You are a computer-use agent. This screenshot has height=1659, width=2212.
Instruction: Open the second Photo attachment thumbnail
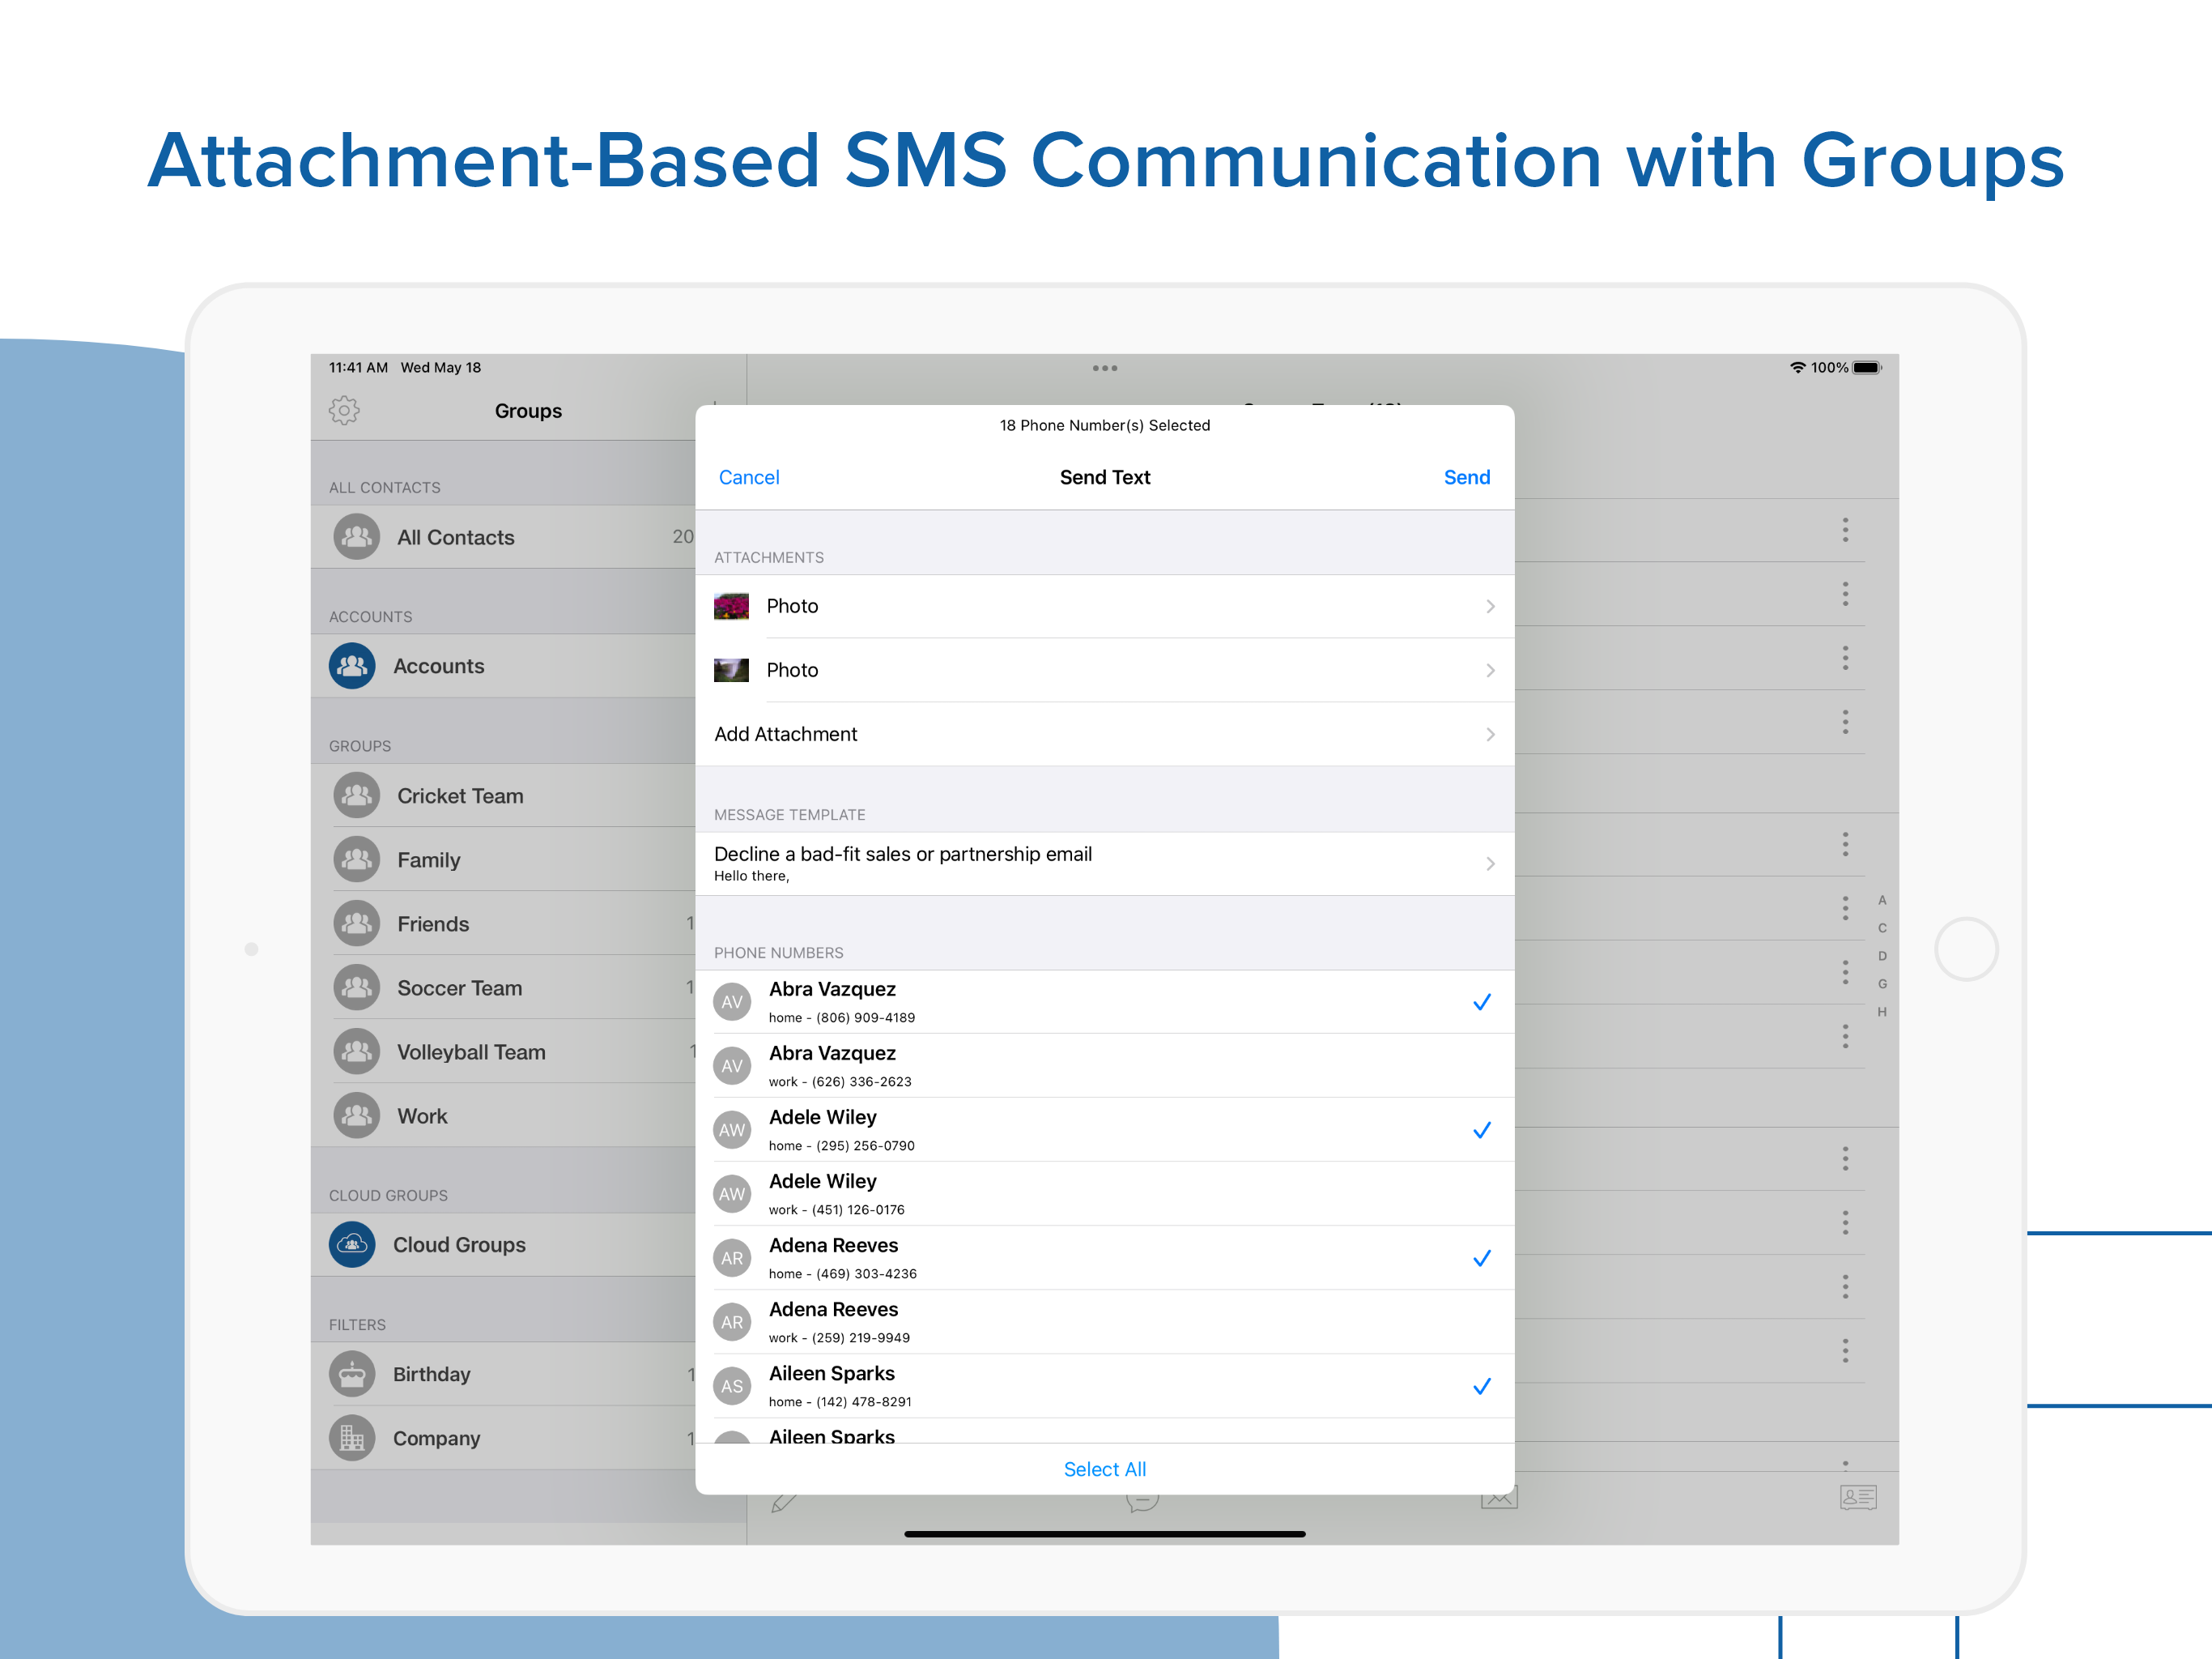pyautogui.click(x=731, y=671)
